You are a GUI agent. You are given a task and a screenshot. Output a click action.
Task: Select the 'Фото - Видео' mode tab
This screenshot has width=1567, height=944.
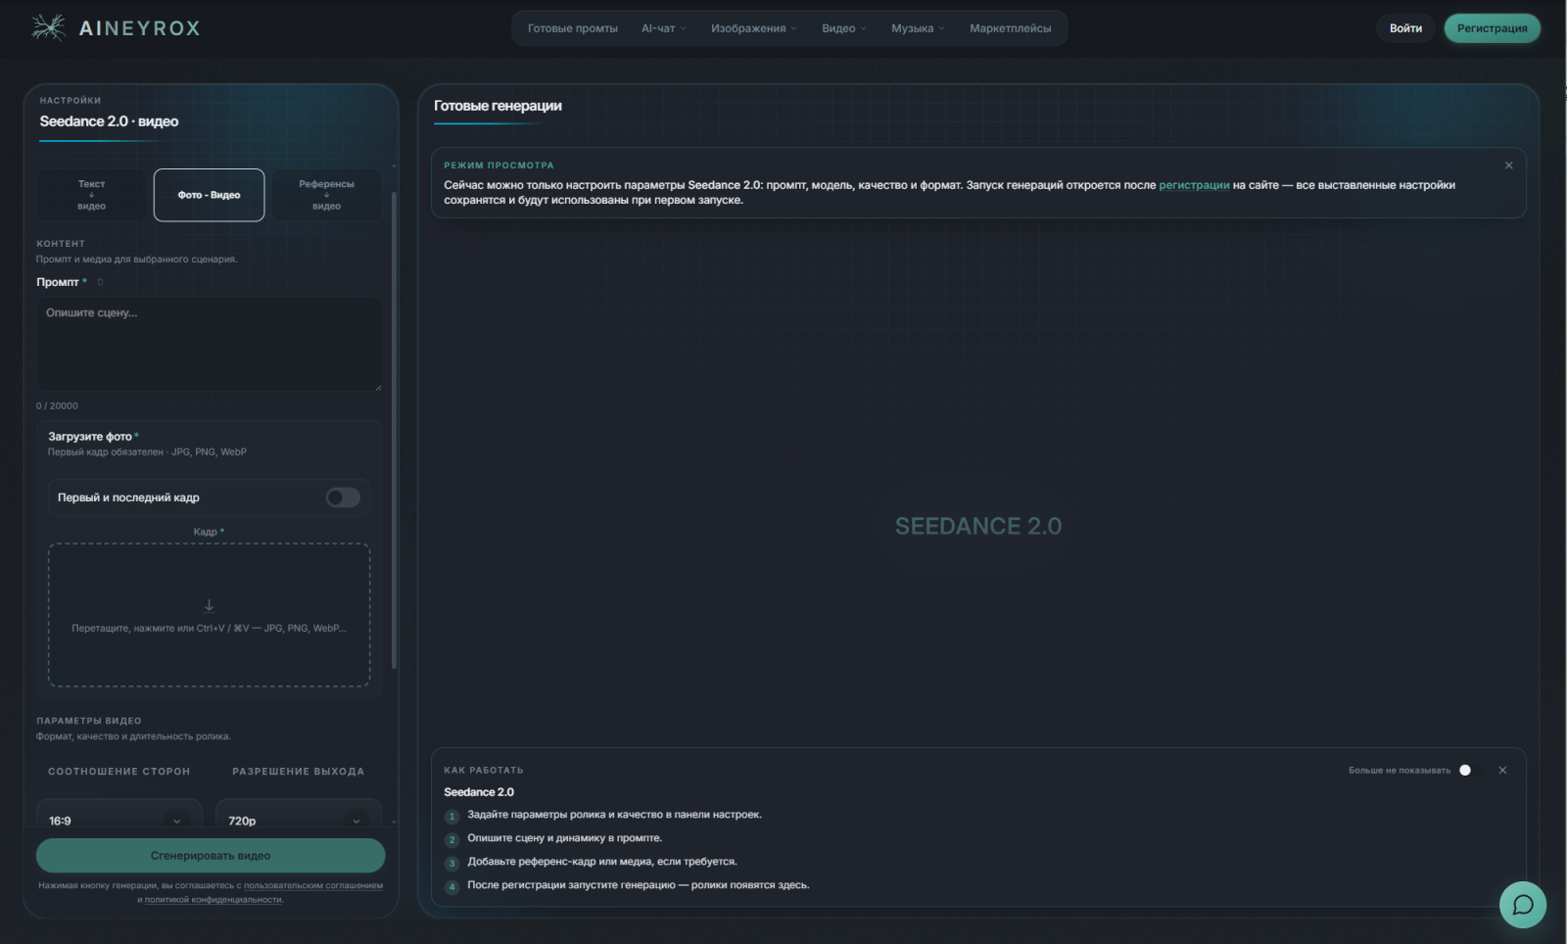(209, 195)
